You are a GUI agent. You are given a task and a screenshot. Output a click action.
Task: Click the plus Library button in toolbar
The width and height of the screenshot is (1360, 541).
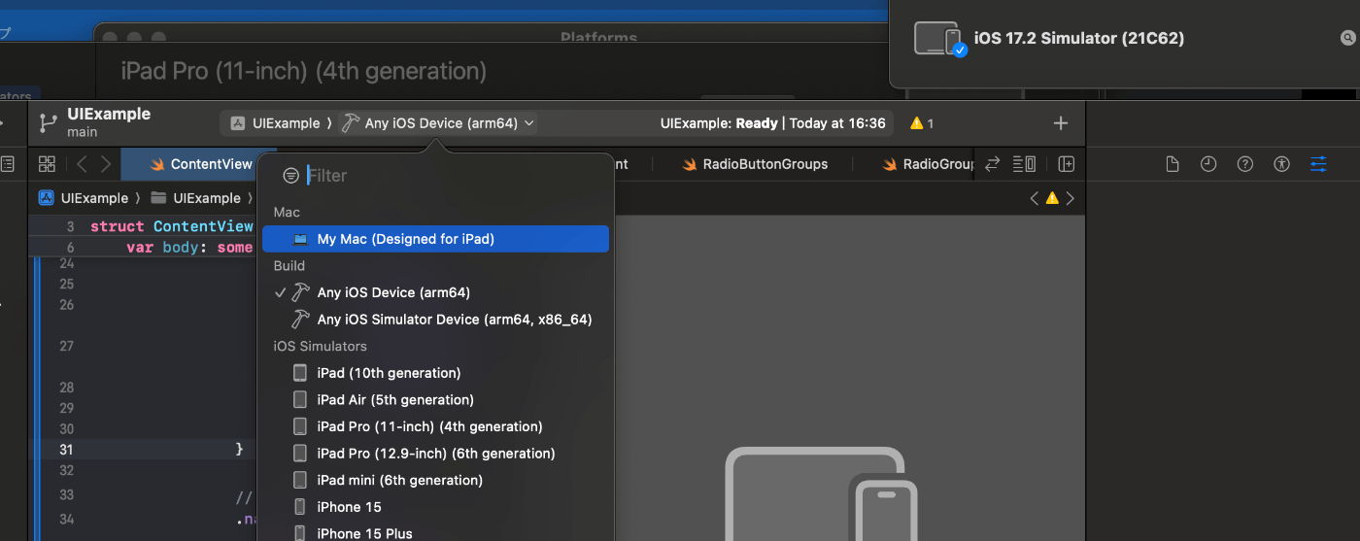[1061, 123]
